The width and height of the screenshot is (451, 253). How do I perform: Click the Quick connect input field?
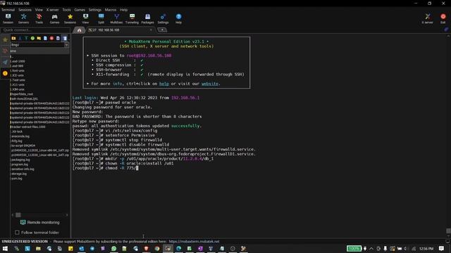(x=35, y=30)
